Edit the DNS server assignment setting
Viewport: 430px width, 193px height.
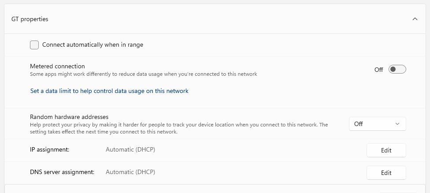tap(386, 173)
